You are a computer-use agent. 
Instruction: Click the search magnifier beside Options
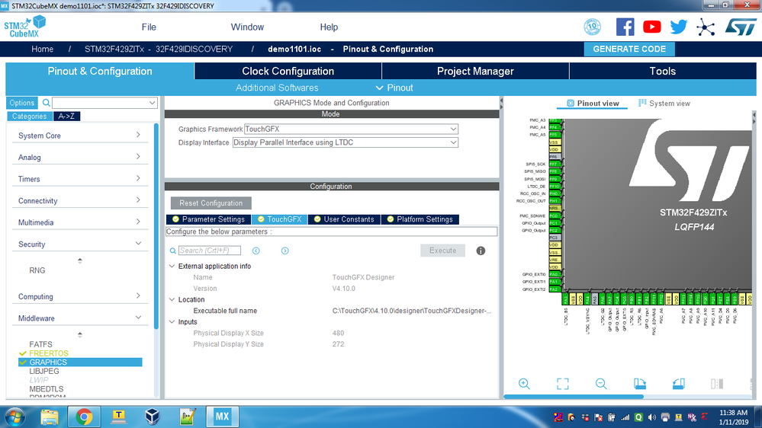point(47,103)
